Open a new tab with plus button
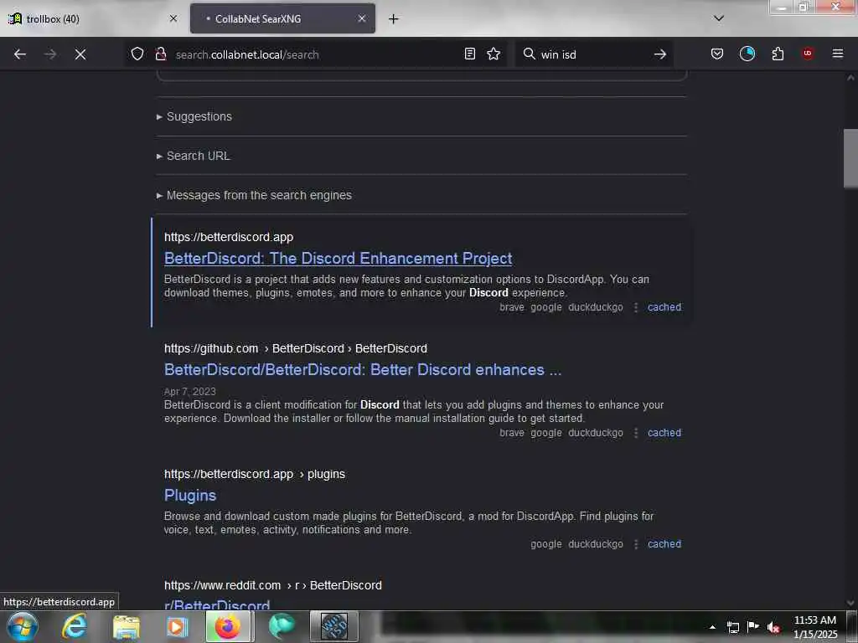The height and width of the screenshot is (643, 858). click(394, 19)
